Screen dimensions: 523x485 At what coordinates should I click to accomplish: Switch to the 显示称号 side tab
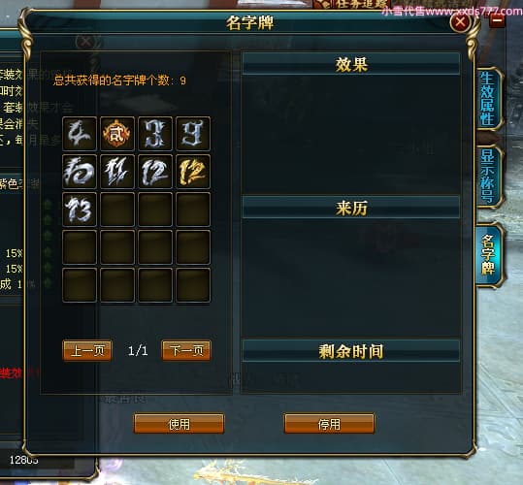point(488,176)
